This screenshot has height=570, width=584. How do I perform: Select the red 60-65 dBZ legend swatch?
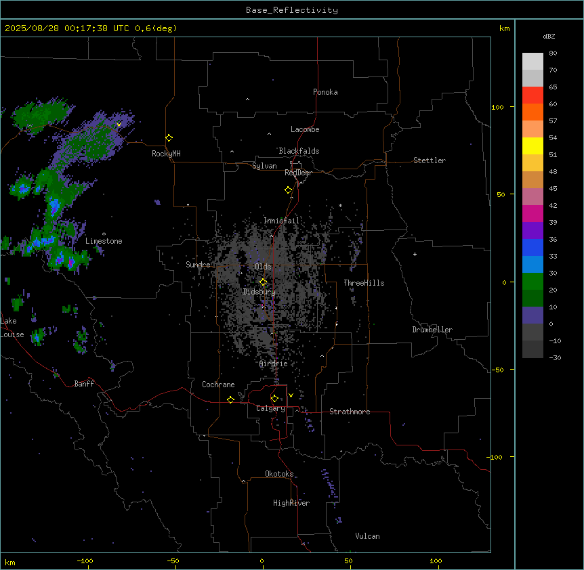533,95
